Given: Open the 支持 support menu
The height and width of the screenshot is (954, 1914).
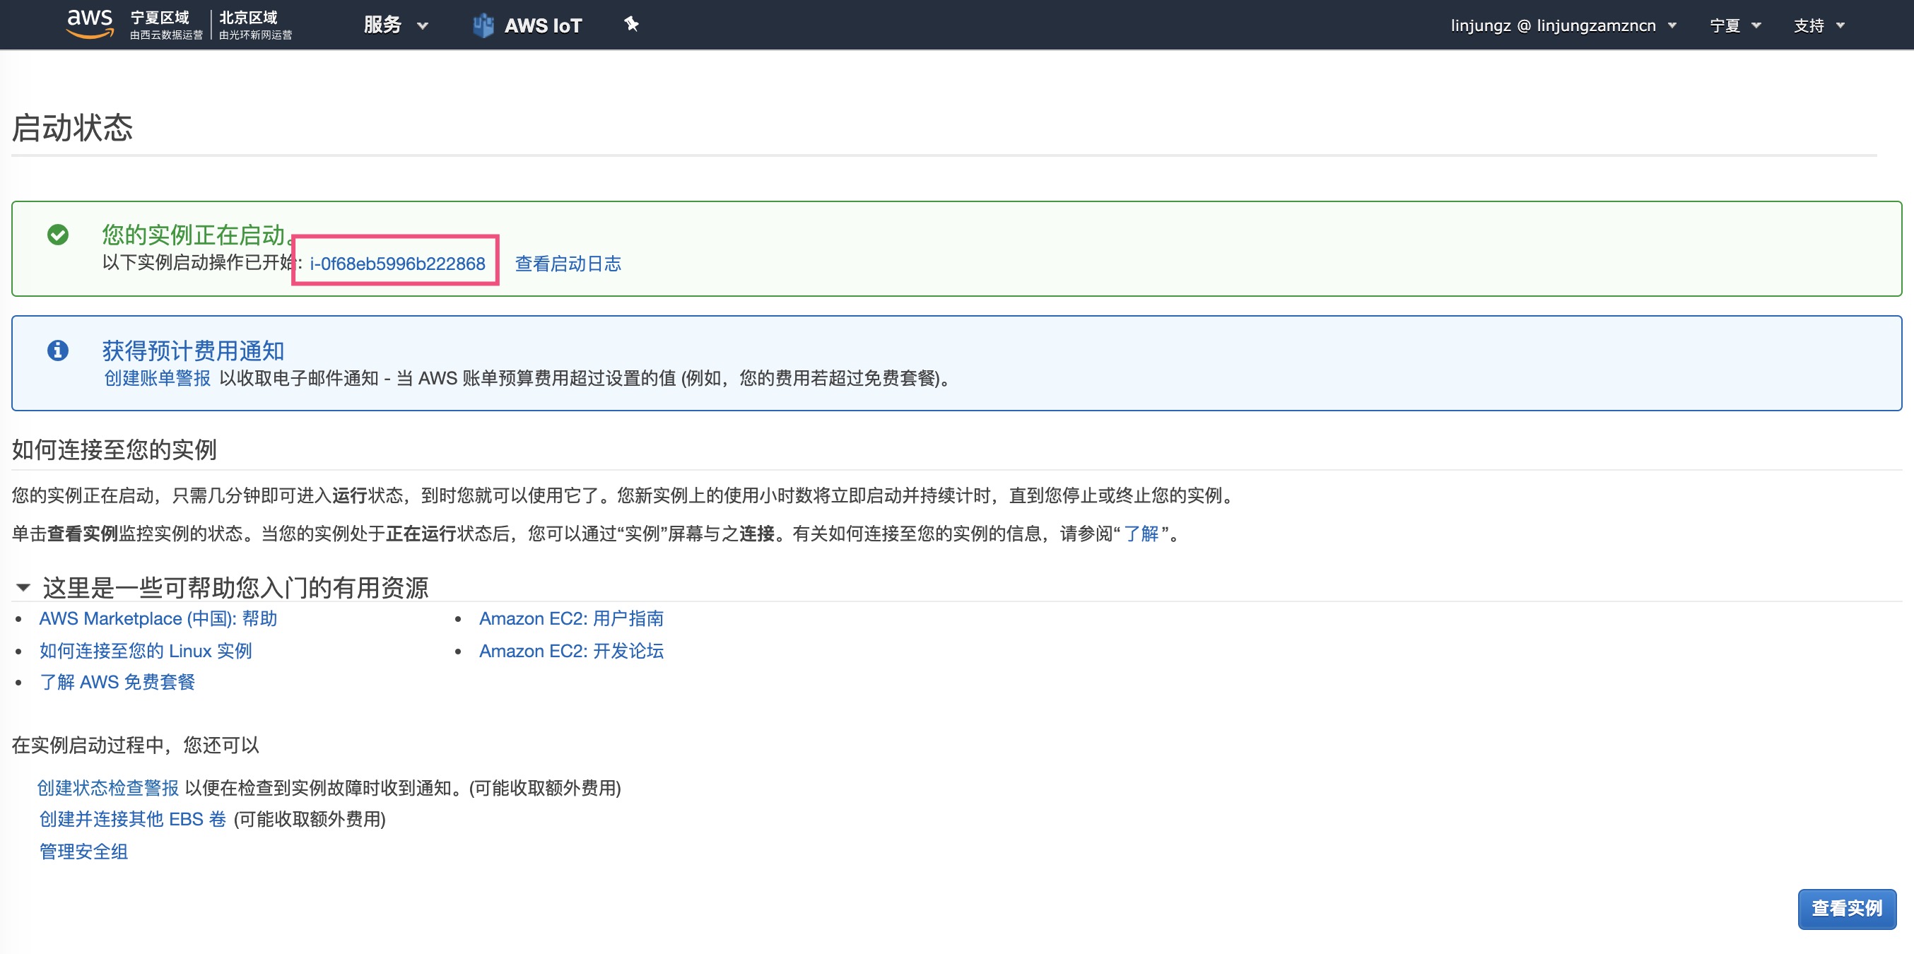Looking at the screenshot, I should click(1818, 25).
